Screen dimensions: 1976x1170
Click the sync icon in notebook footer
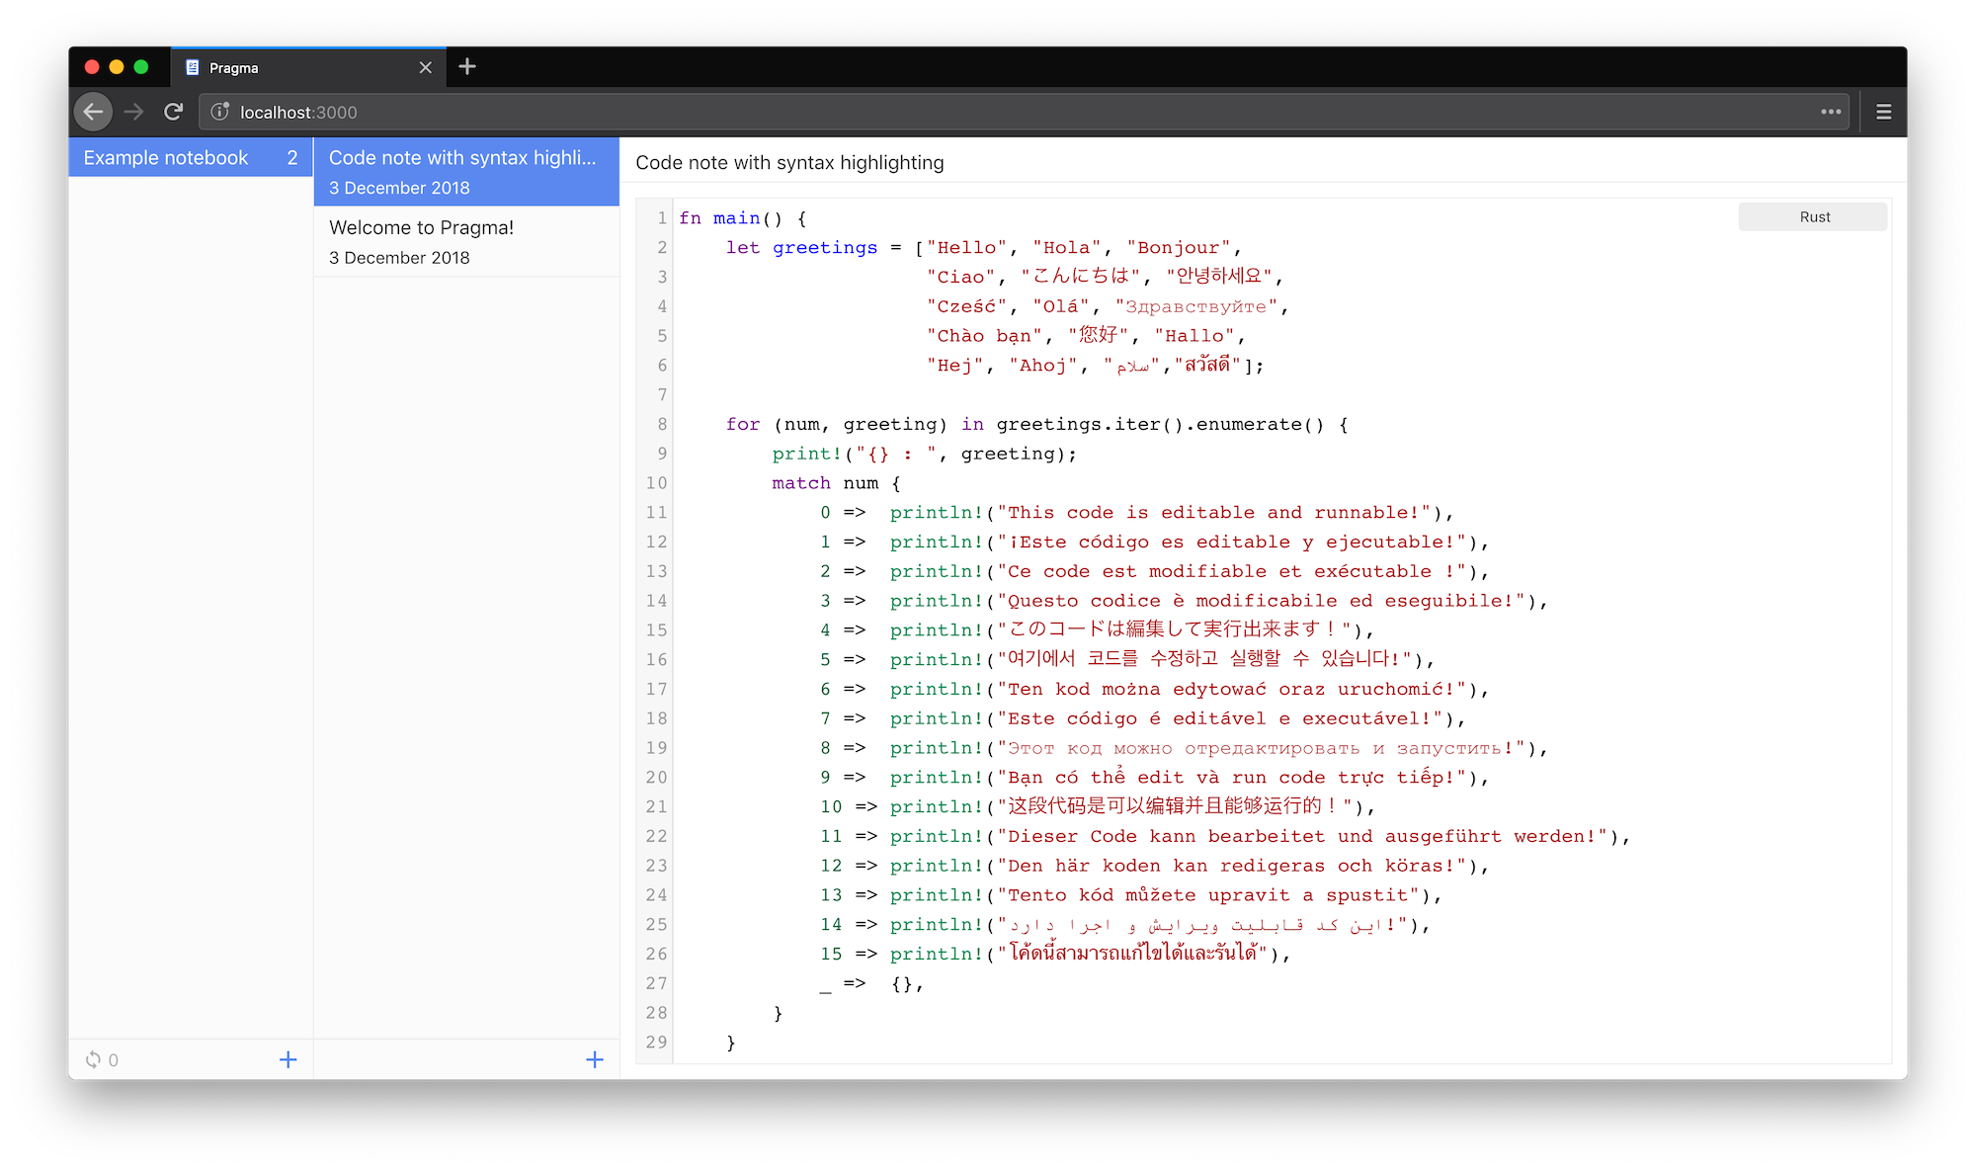(x=94, y=1059)
